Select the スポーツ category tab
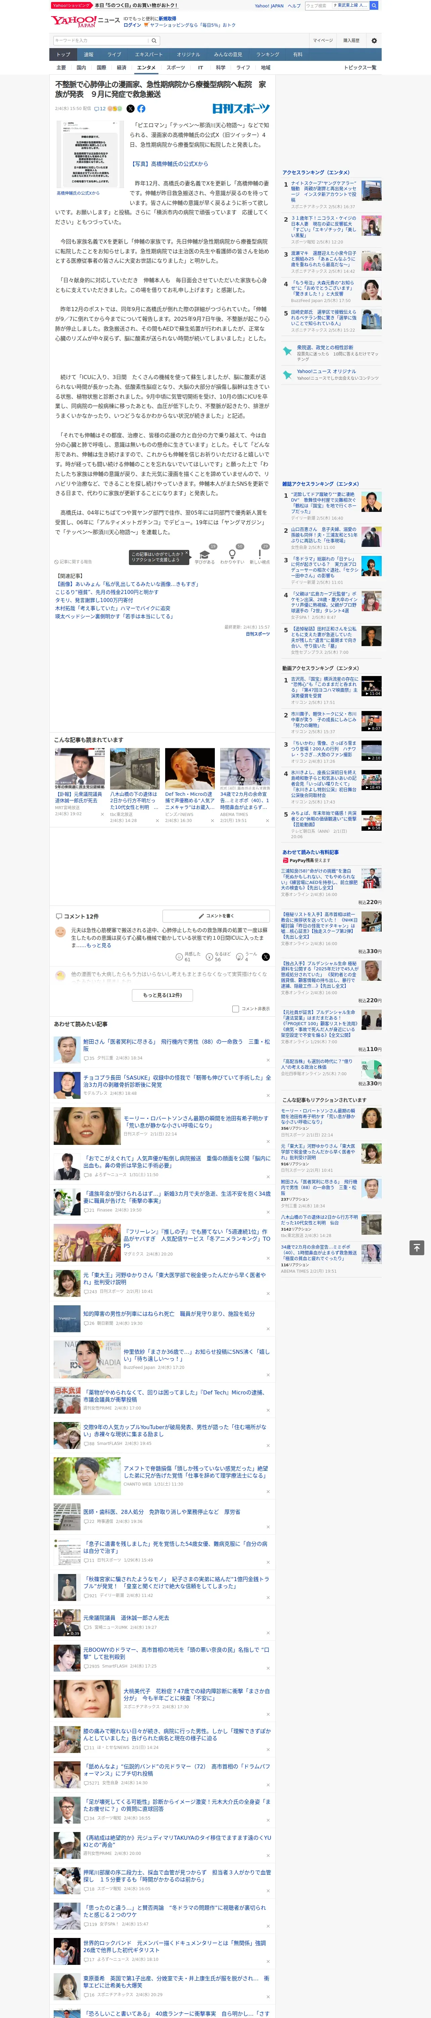 tap(176, 67)
